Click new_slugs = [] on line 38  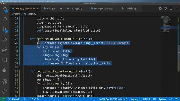click(x=48, y=80)
